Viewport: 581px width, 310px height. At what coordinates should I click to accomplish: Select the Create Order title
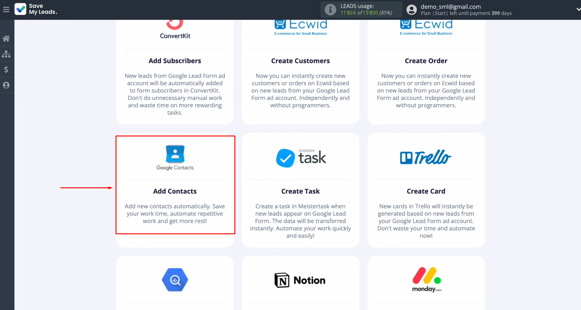(x=426, y=61)
